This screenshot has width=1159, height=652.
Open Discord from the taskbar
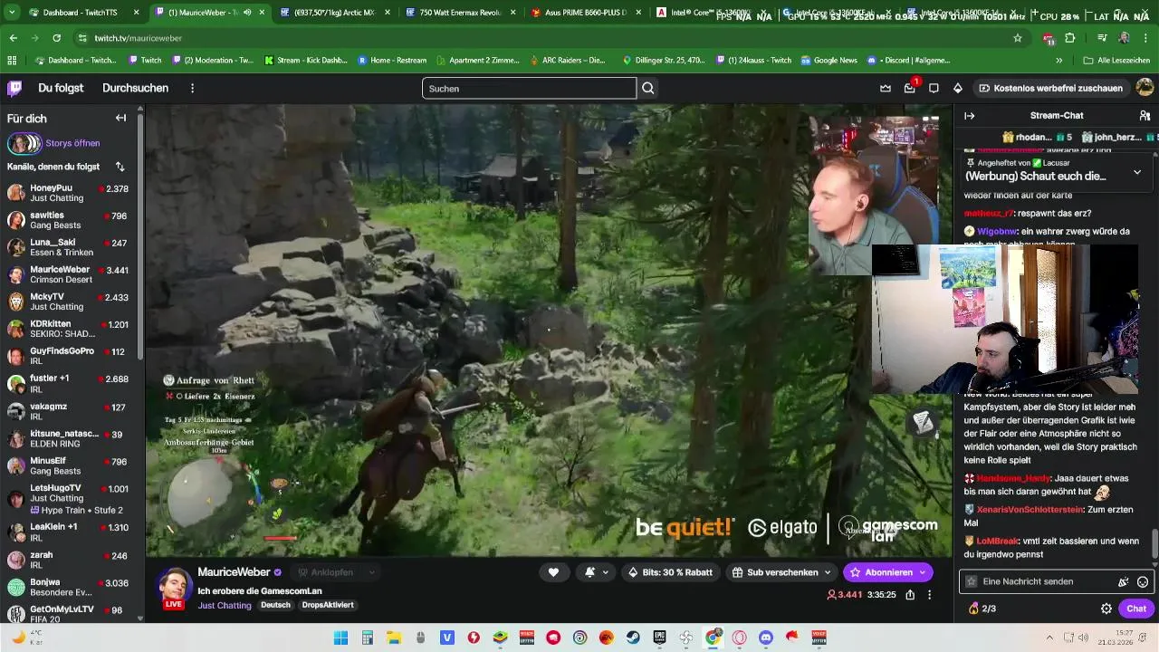[766, 638]
